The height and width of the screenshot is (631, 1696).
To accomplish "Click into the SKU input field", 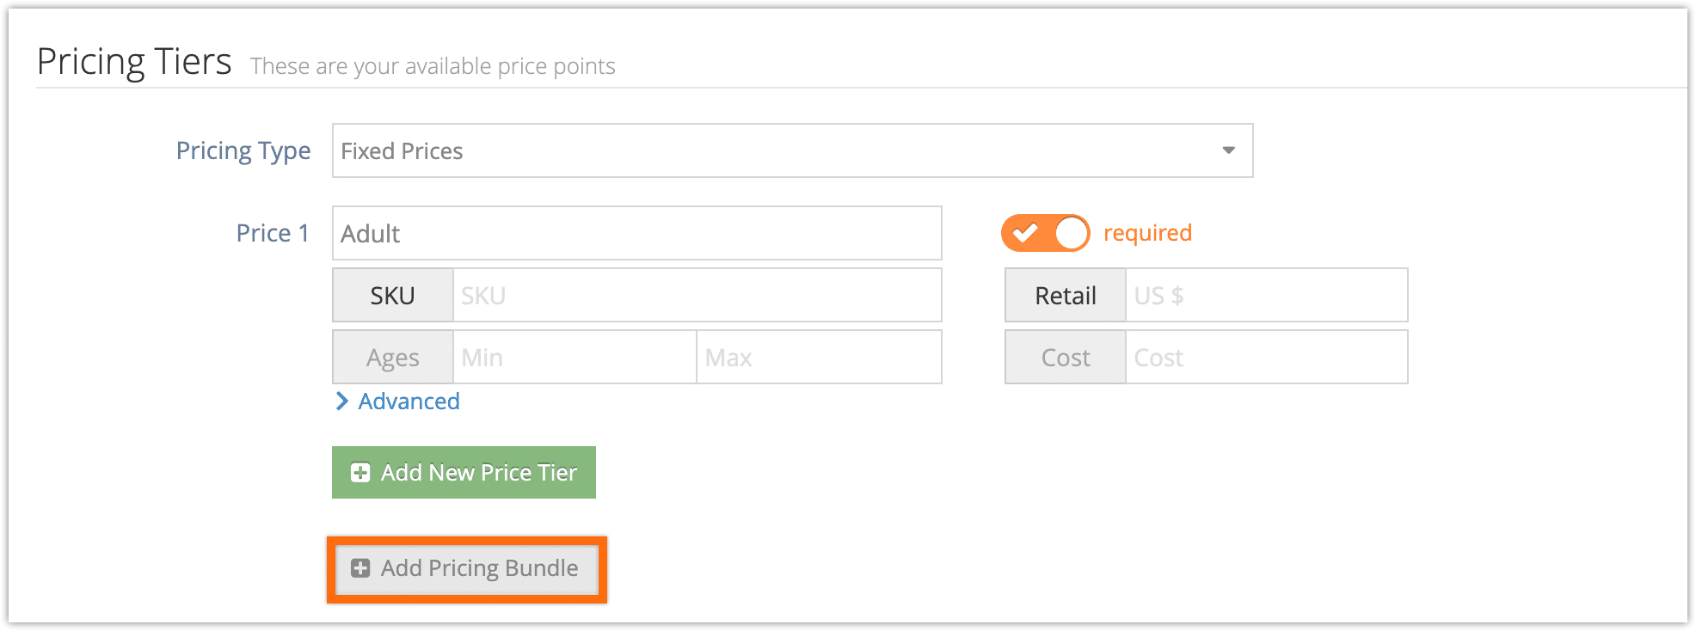I will 697,295.
